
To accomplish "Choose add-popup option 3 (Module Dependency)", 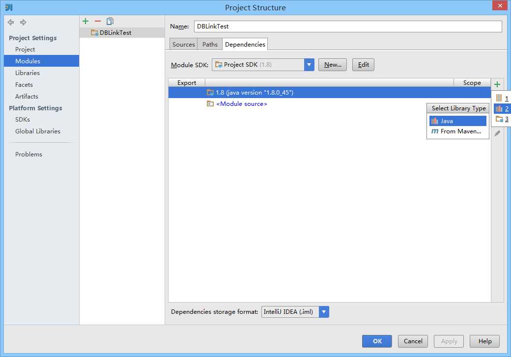I will (x=502, y=119).
